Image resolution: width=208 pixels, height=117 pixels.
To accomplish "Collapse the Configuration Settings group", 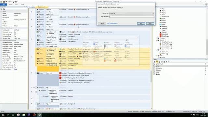I will point(1,40).
